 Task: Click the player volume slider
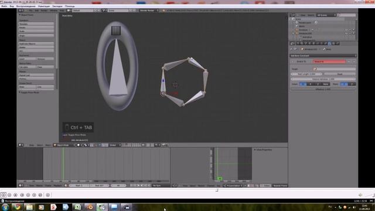pyautogui.click(x=370, y=195)
